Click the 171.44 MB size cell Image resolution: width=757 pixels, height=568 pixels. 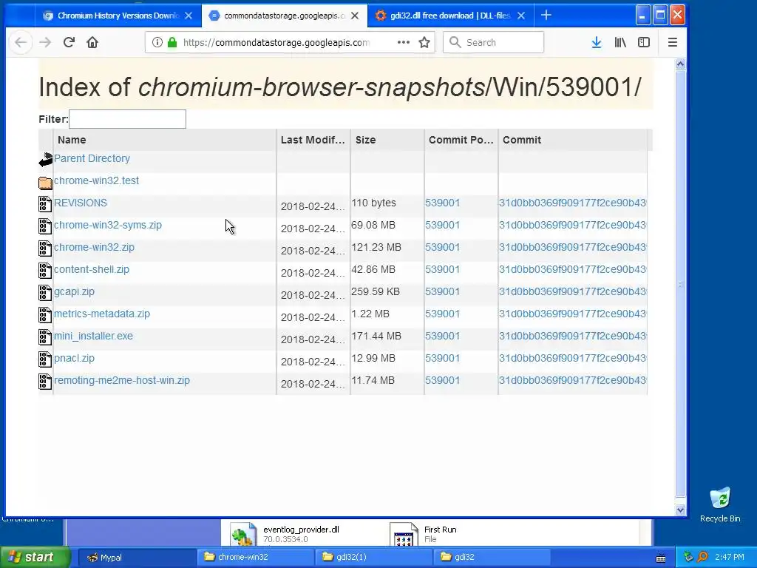[x=376, y=337]
